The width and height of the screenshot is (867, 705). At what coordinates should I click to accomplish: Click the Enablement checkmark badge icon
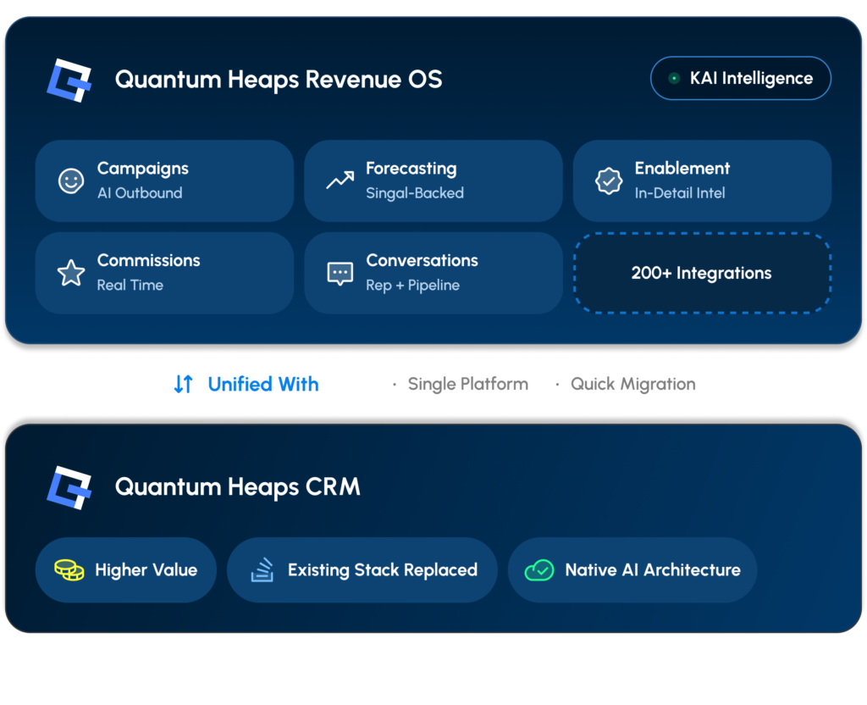pos(608,180)
